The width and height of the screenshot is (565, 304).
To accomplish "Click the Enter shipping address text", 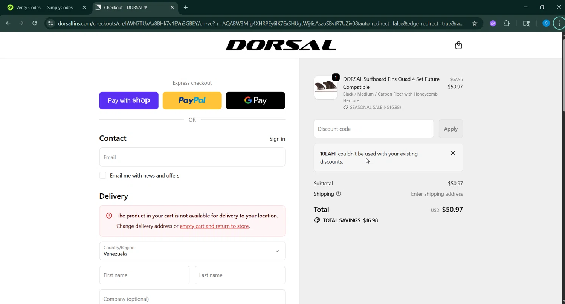I will pyautogui.click(x=437, y=194).
